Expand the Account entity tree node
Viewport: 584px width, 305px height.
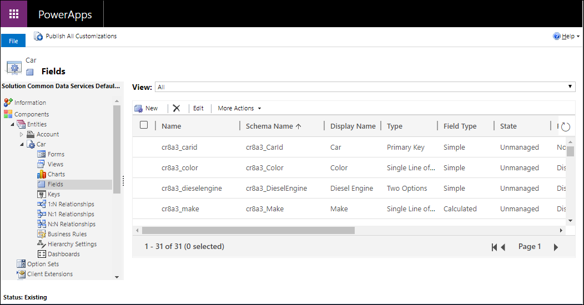click(22, 134)
